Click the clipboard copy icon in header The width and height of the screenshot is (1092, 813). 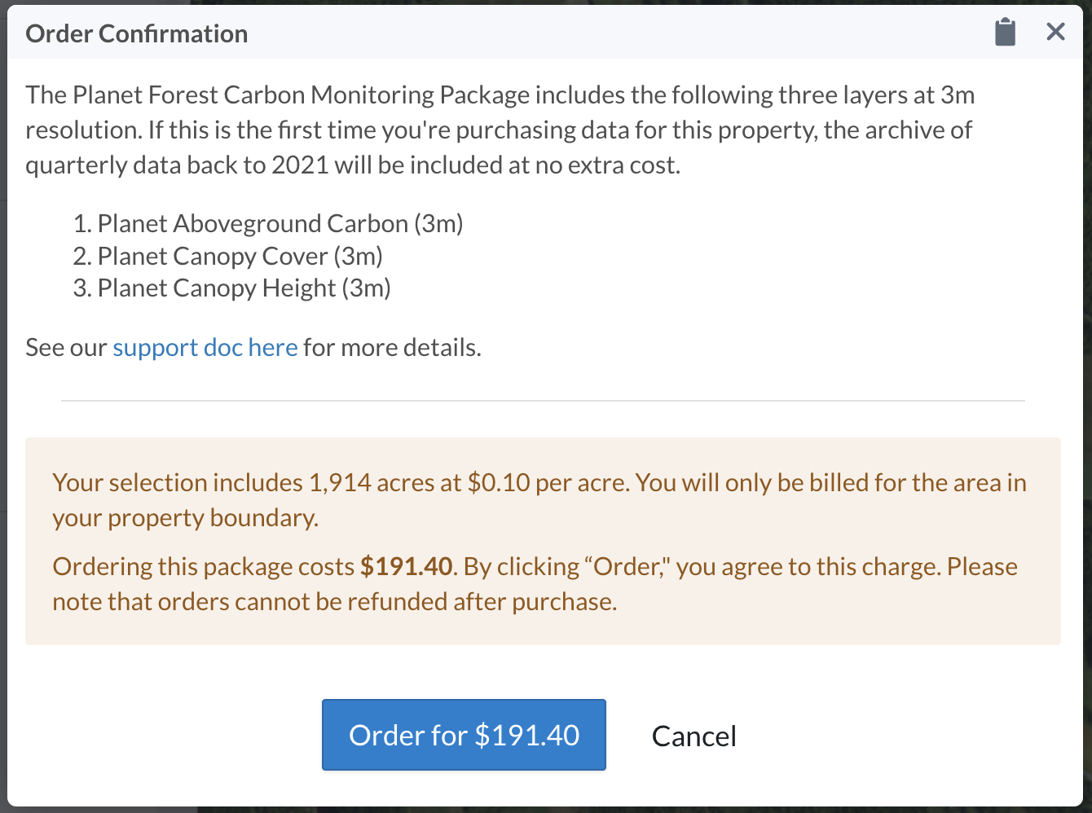(1005, 33)
